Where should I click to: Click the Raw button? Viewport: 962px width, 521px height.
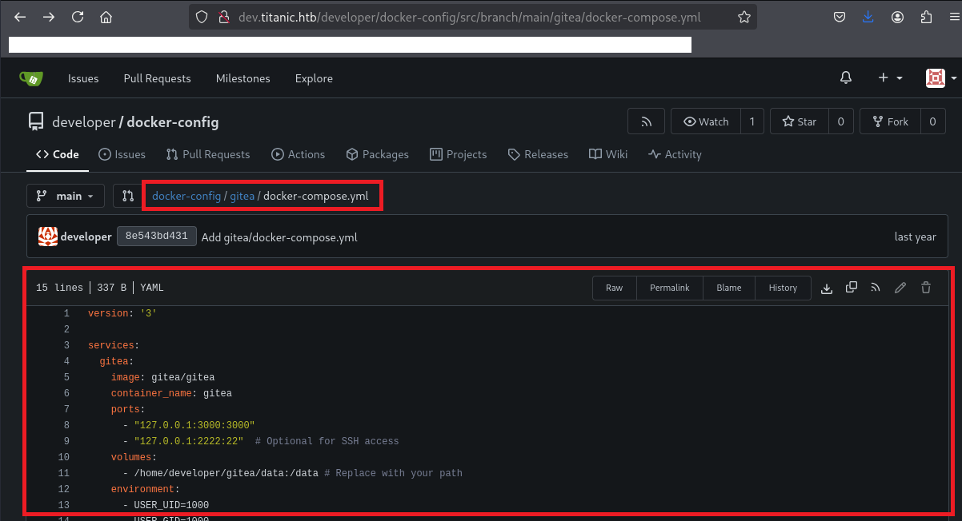[x=614, y=288]
